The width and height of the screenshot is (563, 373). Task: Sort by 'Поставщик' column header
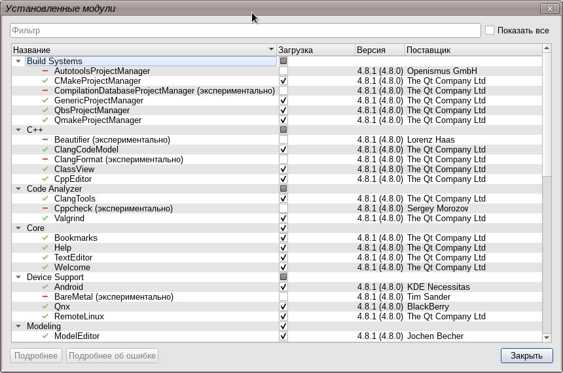click(473, 50)
